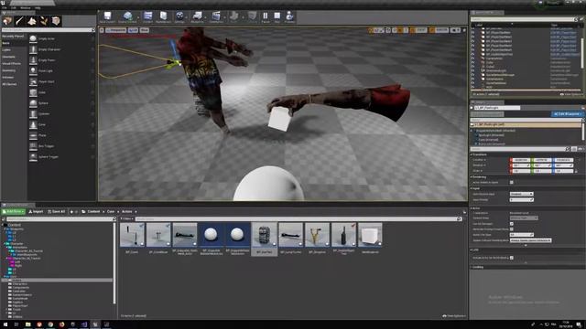
Task: Select the Landscape mode icon
Action: pos(32,21)
